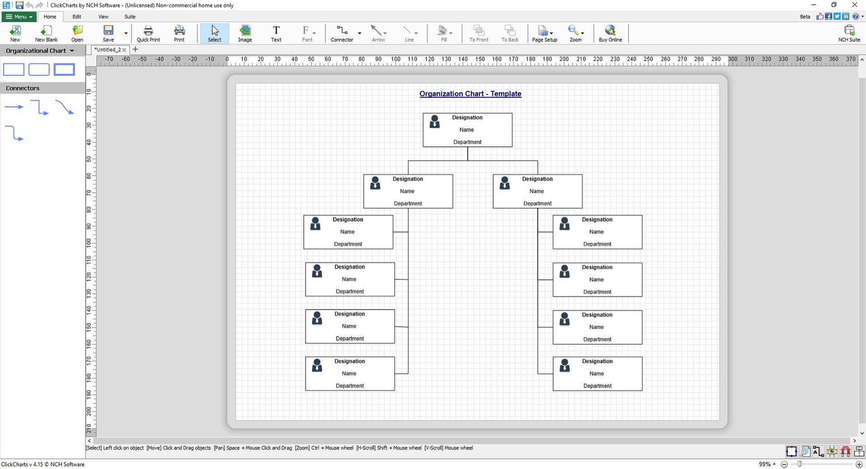The image size is (866, 469).
Task: Toggle the page preview magnifier button
Action: 805,451
